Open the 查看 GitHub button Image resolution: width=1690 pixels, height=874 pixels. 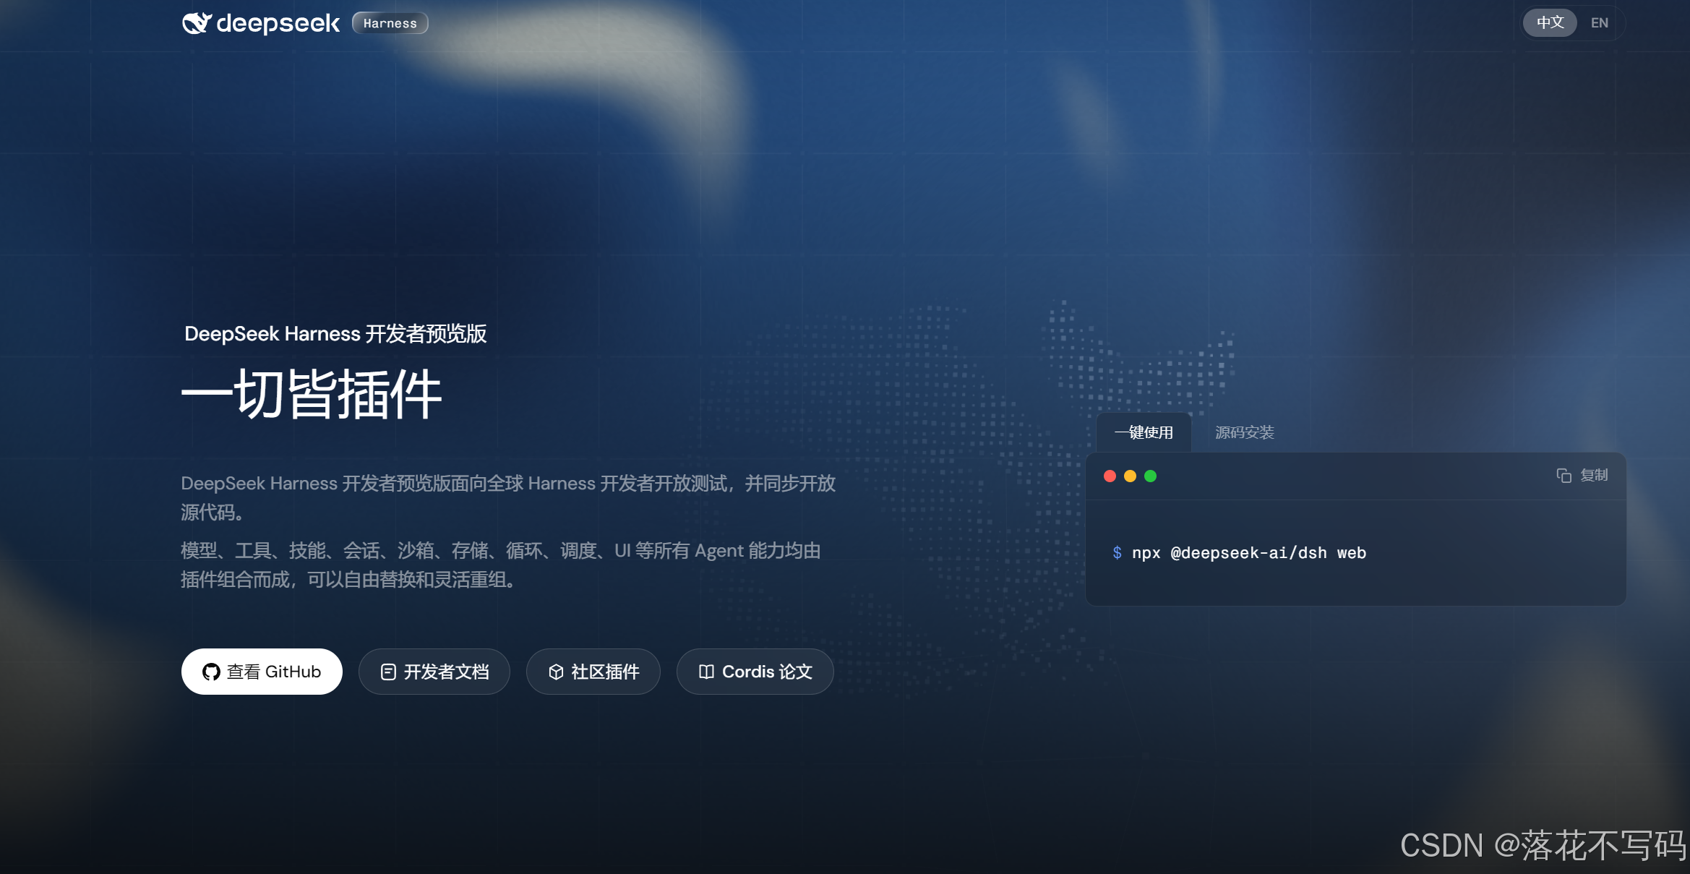coord(262,672)
